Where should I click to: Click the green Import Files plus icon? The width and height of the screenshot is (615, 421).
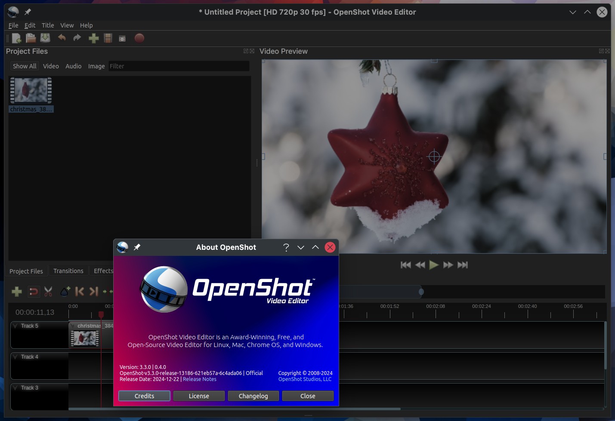click(93, 38)
